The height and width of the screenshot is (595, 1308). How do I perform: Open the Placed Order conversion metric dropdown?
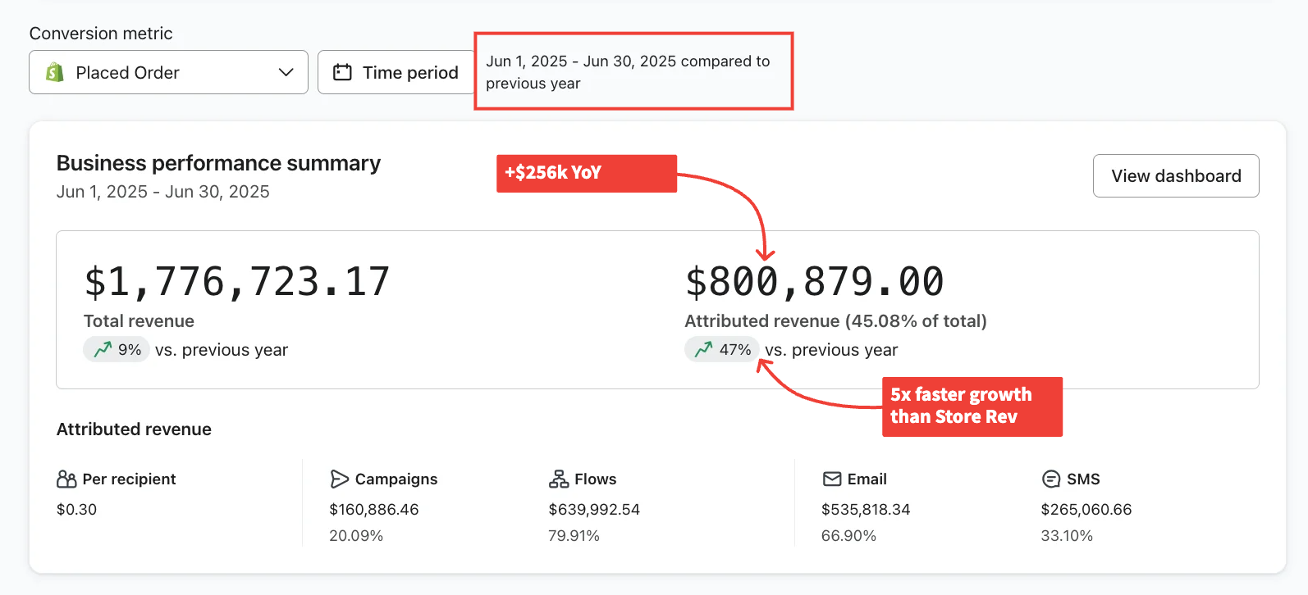click(x=168, y=72)
